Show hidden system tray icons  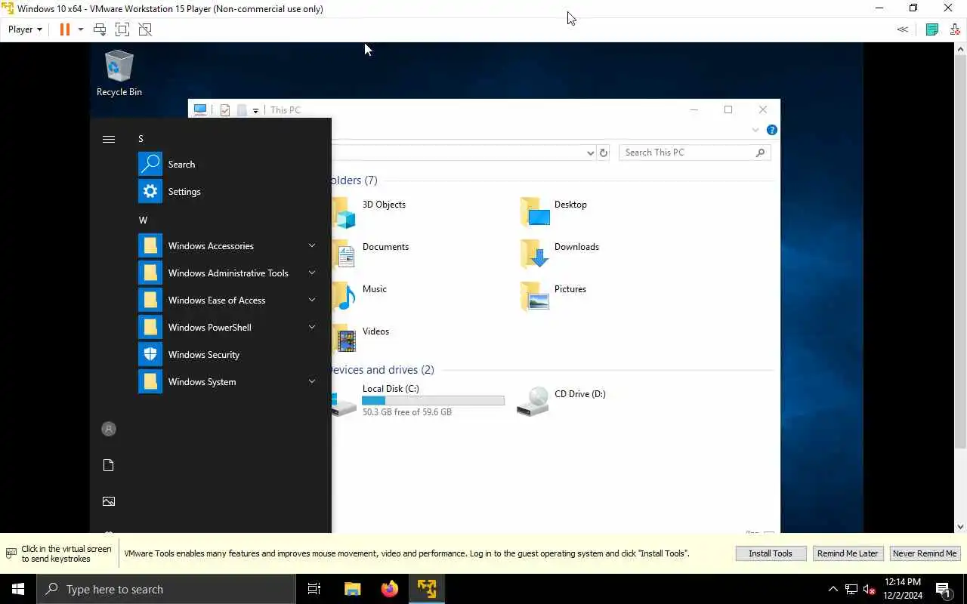tap(833, 589)
